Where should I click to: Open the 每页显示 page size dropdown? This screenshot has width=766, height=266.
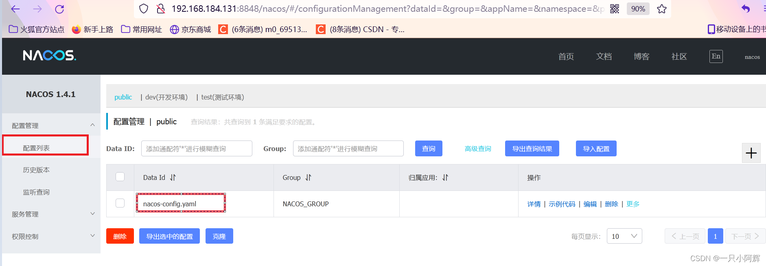pyautogui.click(x=624, y=236)
